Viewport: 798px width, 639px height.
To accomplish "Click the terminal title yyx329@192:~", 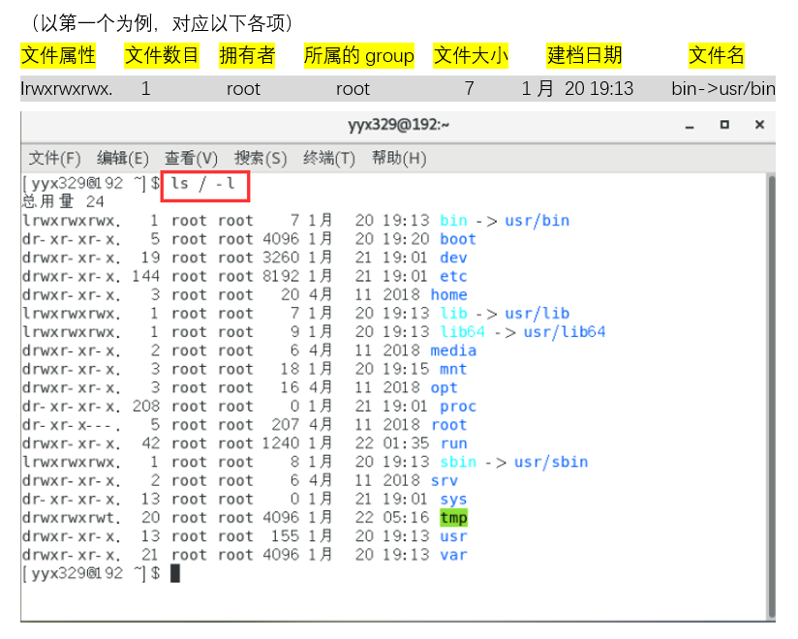I will [x=398, y=125].
